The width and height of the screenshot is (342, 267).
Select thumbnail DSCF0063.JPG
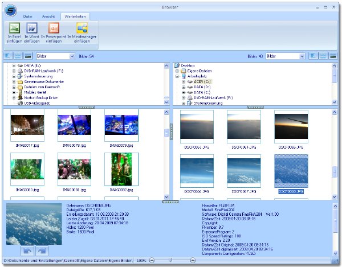click(x=197, y=126)
